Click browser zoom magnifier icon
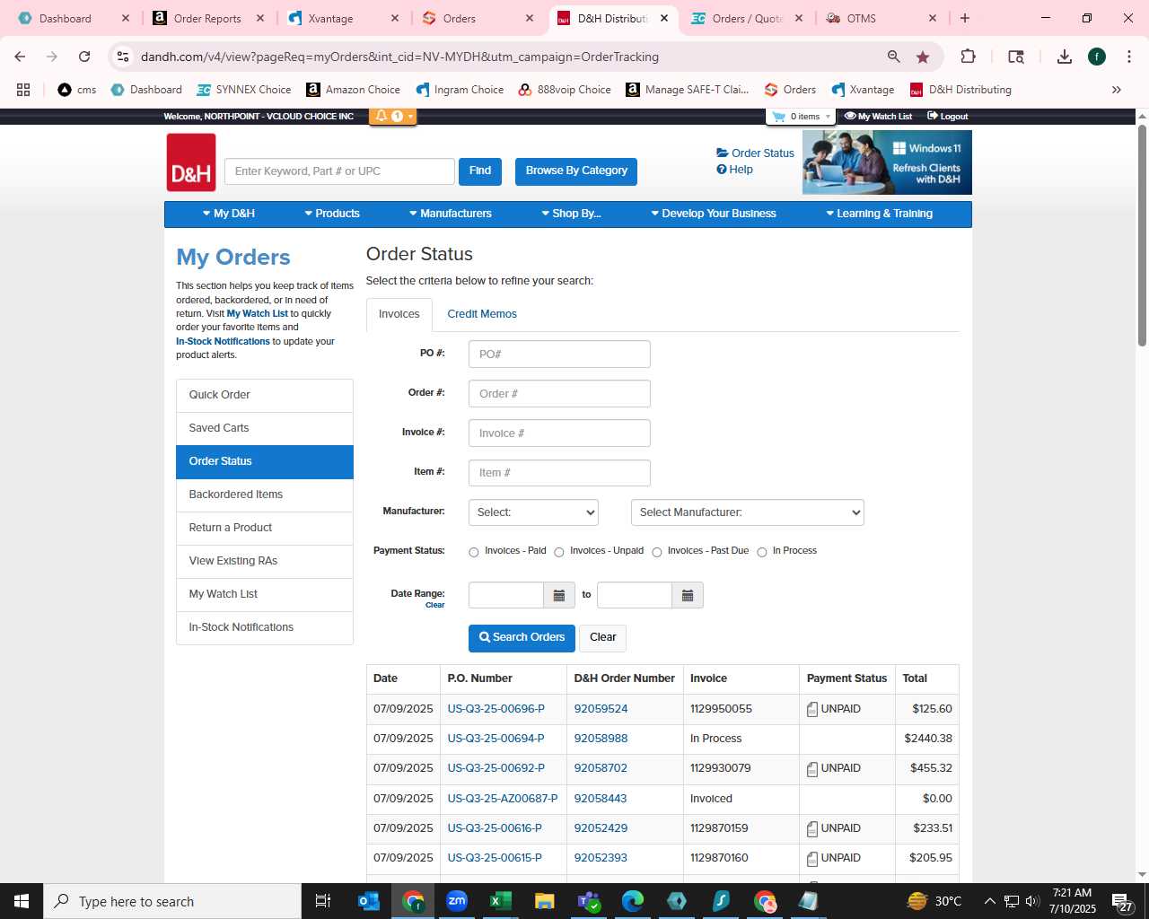This screenshot has height=919, width=1149. click(x=894, y=57)
